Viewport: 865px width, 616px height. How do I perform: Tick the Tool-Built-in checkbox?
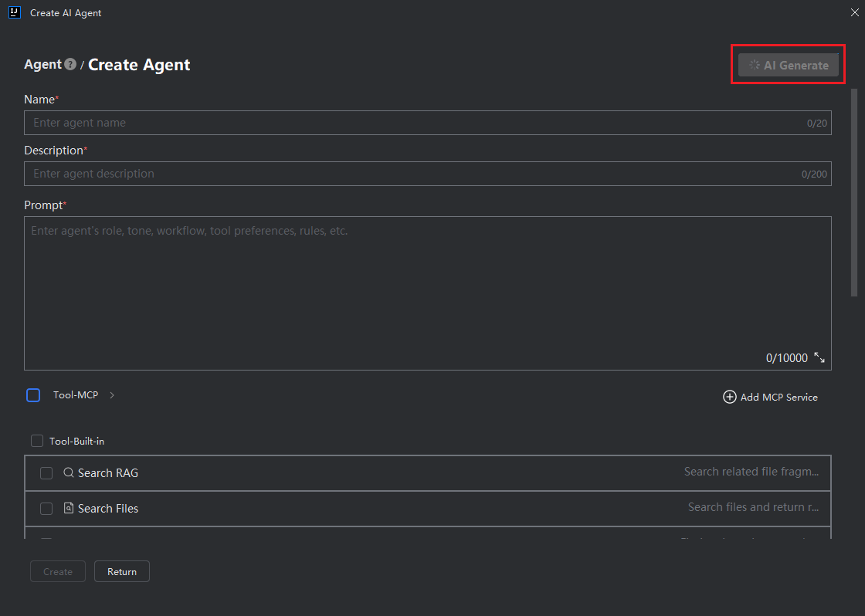[x=37, y=442]
